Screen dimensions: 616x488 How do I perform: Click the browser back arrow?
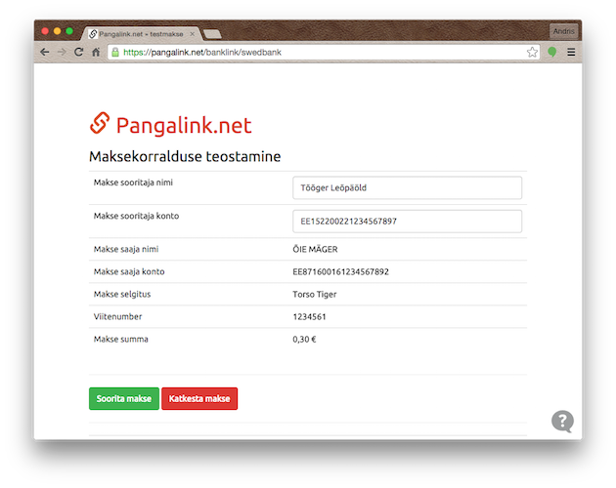tap(45, 52)
